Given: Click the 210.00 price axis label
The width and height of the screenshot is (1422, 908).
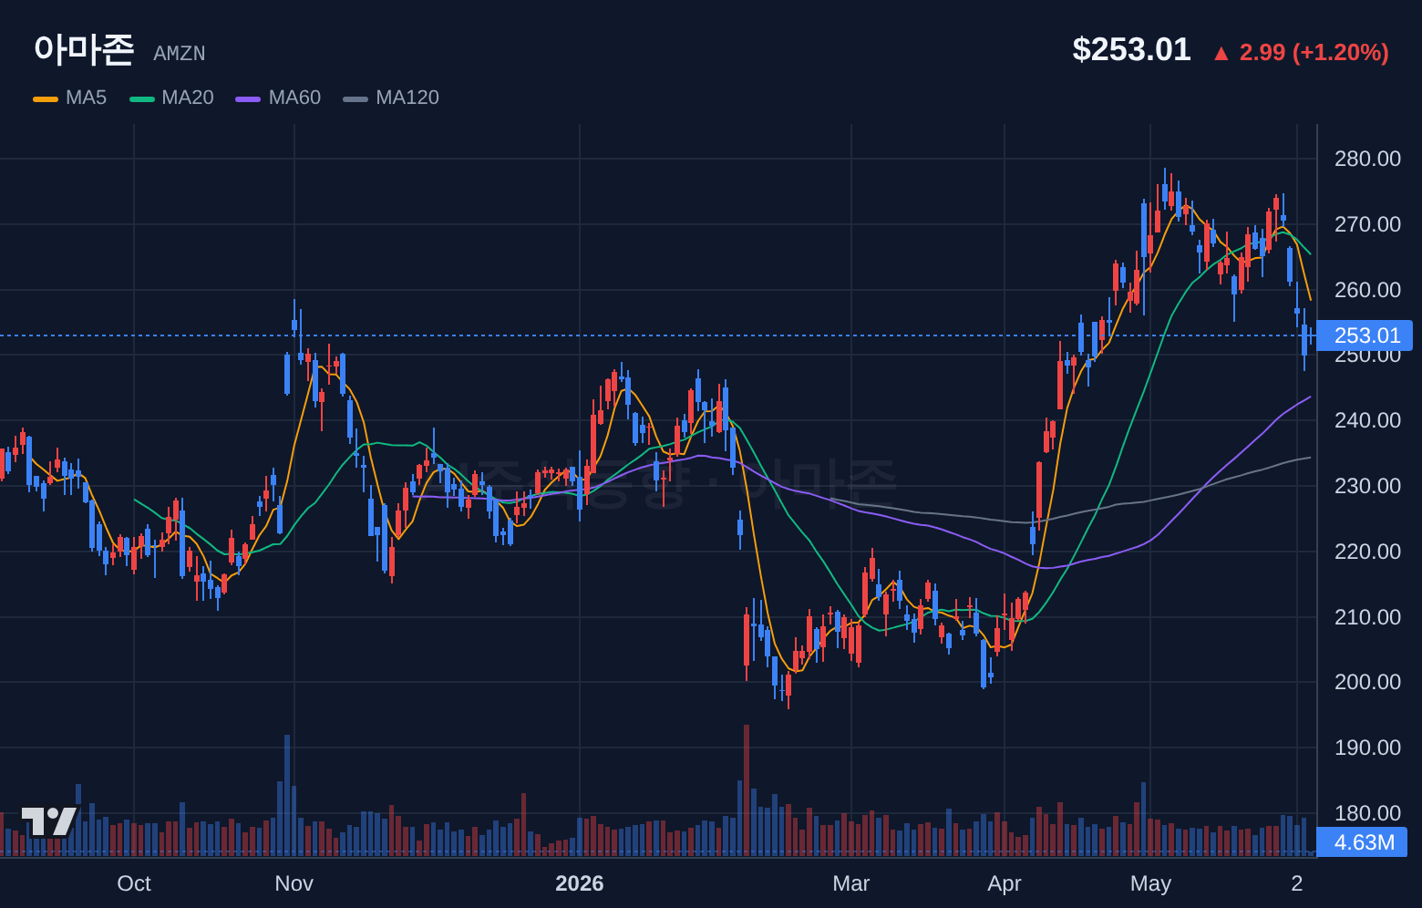Looking at the screenshot, I should coord(1367,617).
